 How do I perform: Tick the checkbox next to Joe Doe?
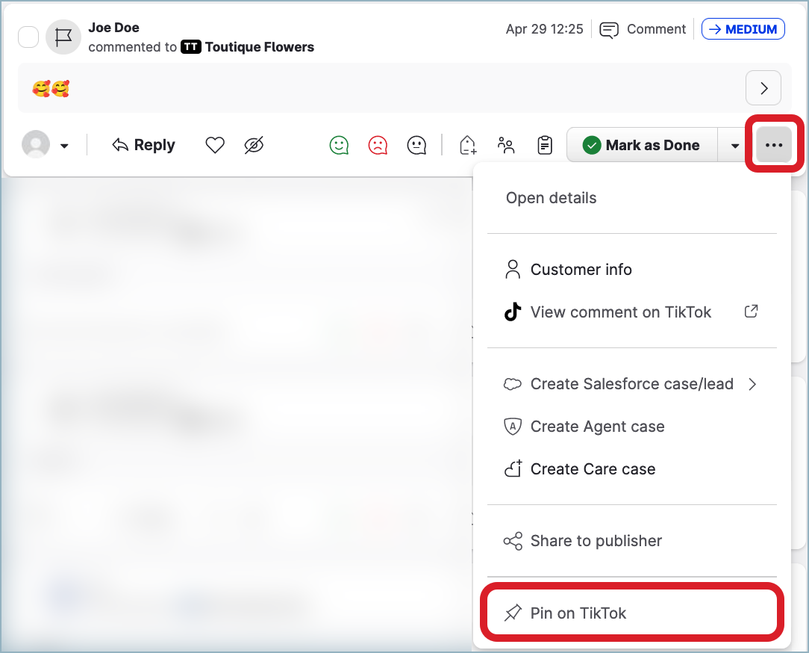coord(28,37)
